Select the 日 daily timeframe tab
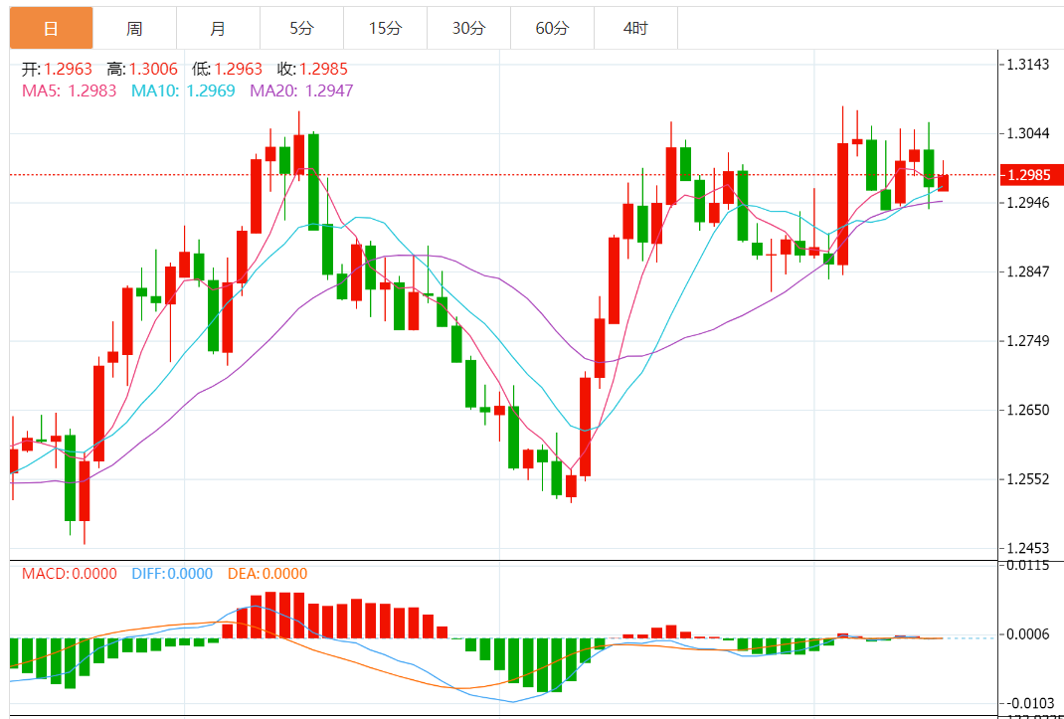1064x719 pixels. [x=51, y=29]
